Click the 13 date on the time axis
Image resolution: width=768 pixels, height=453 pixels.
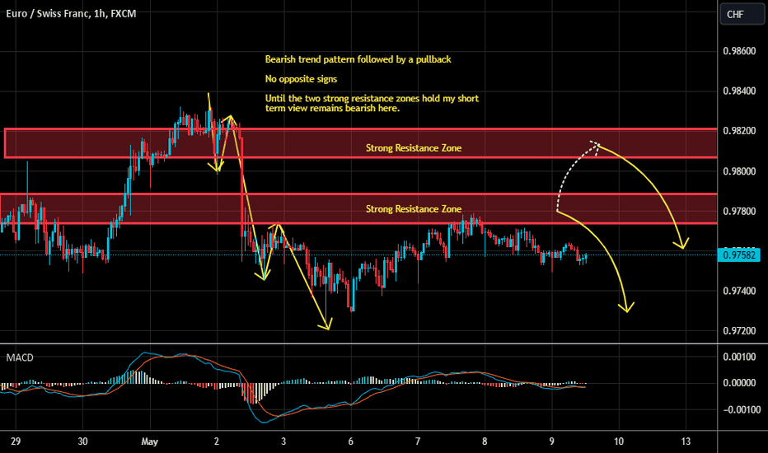click(x=686, y=441)
